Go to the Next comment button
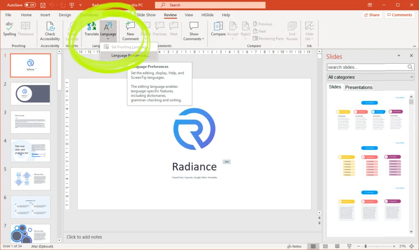This screenshot has height=250, width=419. (x=173, y=29)
